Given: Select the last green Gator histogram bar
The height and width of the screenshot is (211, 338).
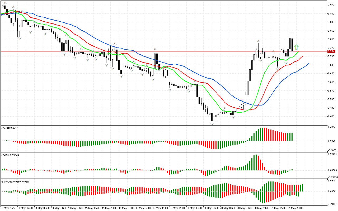Looking at the screenshot, I should coord(302,188).
